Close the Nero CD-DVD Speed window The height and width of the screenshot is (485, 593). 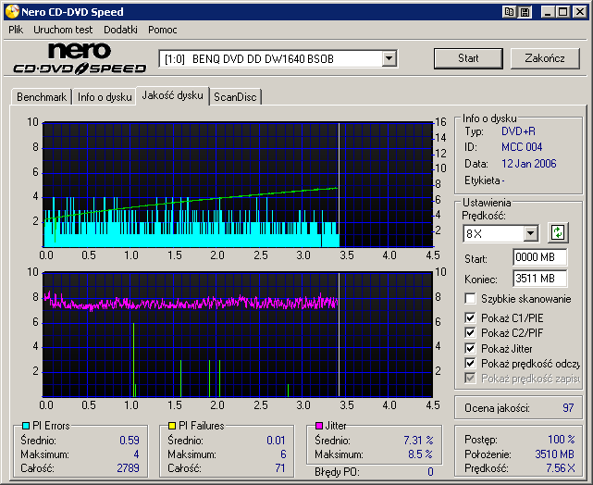[x=579, y=12]
